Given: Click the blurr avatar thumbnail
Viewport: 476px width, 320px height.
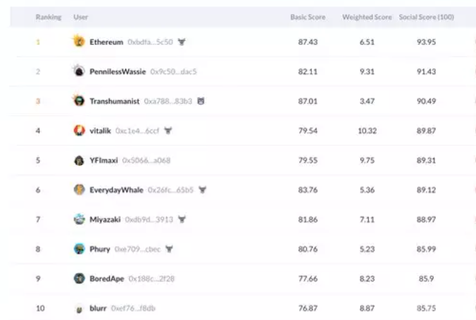Looking at the screenshot, I should pyautogui.click(x=80, y=309).
